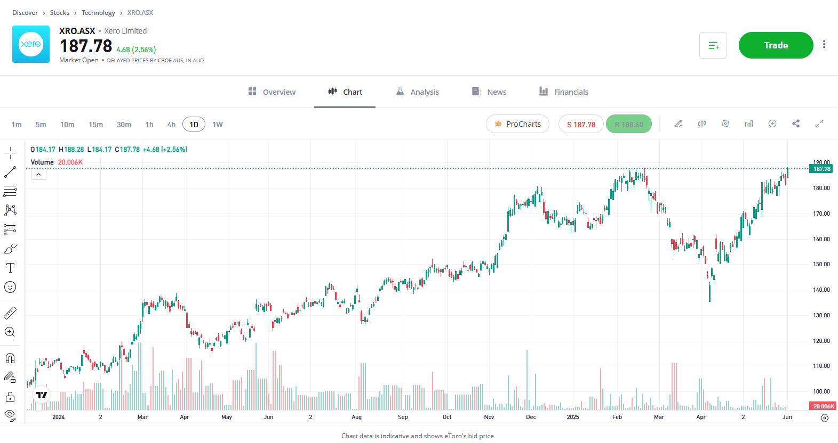
Task: Click the XRO.ASX breadcrumb
Action: pos(140,13)
